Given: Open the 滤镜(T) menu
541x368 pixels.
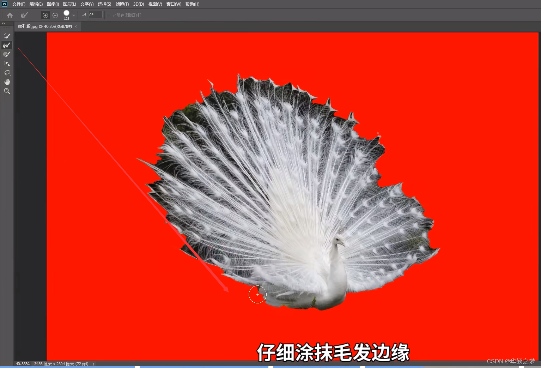Looking at the screenshot, I should pyautogui.click(x=122, y=4).
